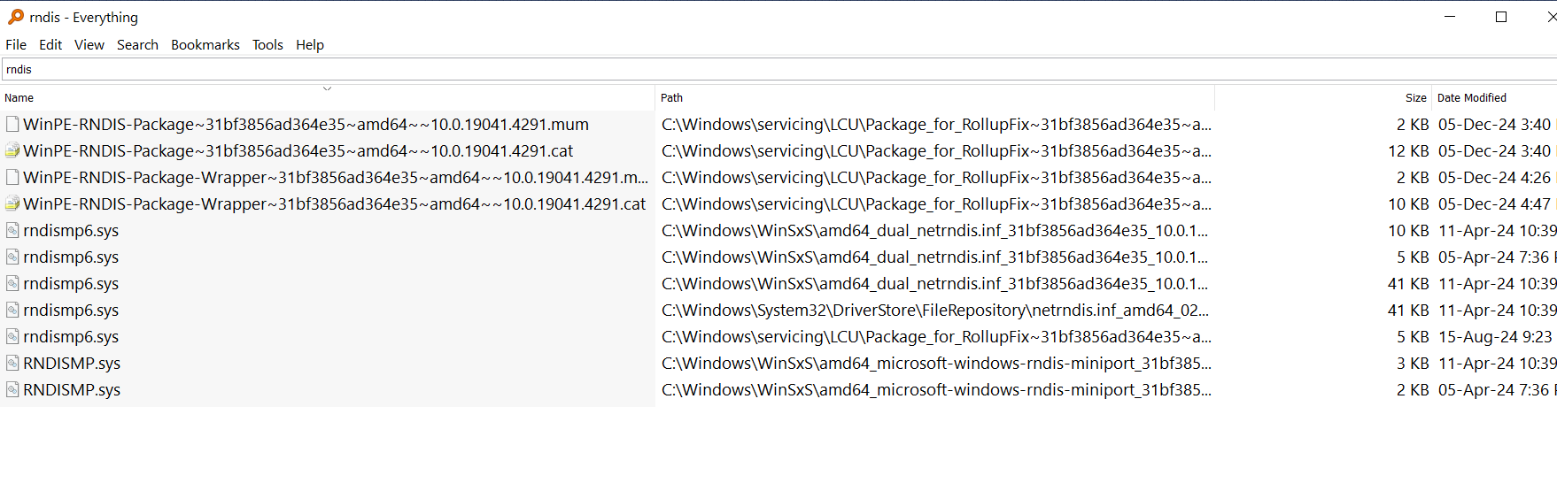Maximize the Everything window
Image resolution: width=1557 pixels, height=491 pixels.
(x=1501, y=17)
